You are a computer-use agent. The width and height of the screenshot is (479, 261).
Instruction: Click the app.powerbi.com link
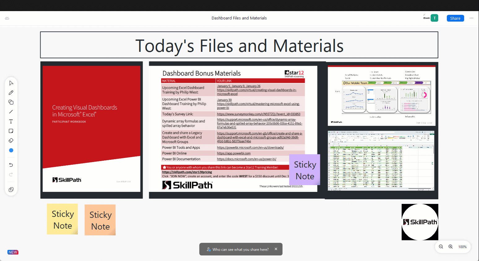(x=234, y=153)
